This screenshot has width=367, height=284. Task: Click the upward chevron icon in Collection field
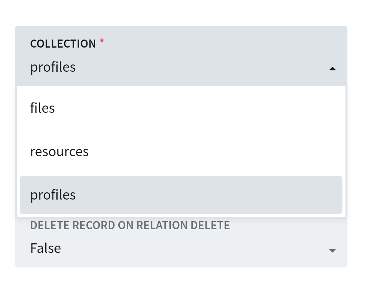point(332,68)
